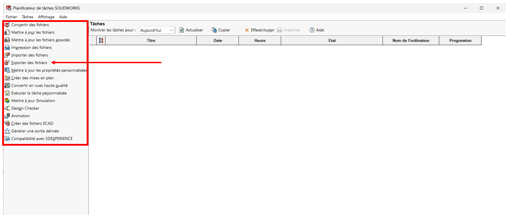Open Aide from the task toolbar
Viewport: 513px width, 215px height.
tap(316, 30)
